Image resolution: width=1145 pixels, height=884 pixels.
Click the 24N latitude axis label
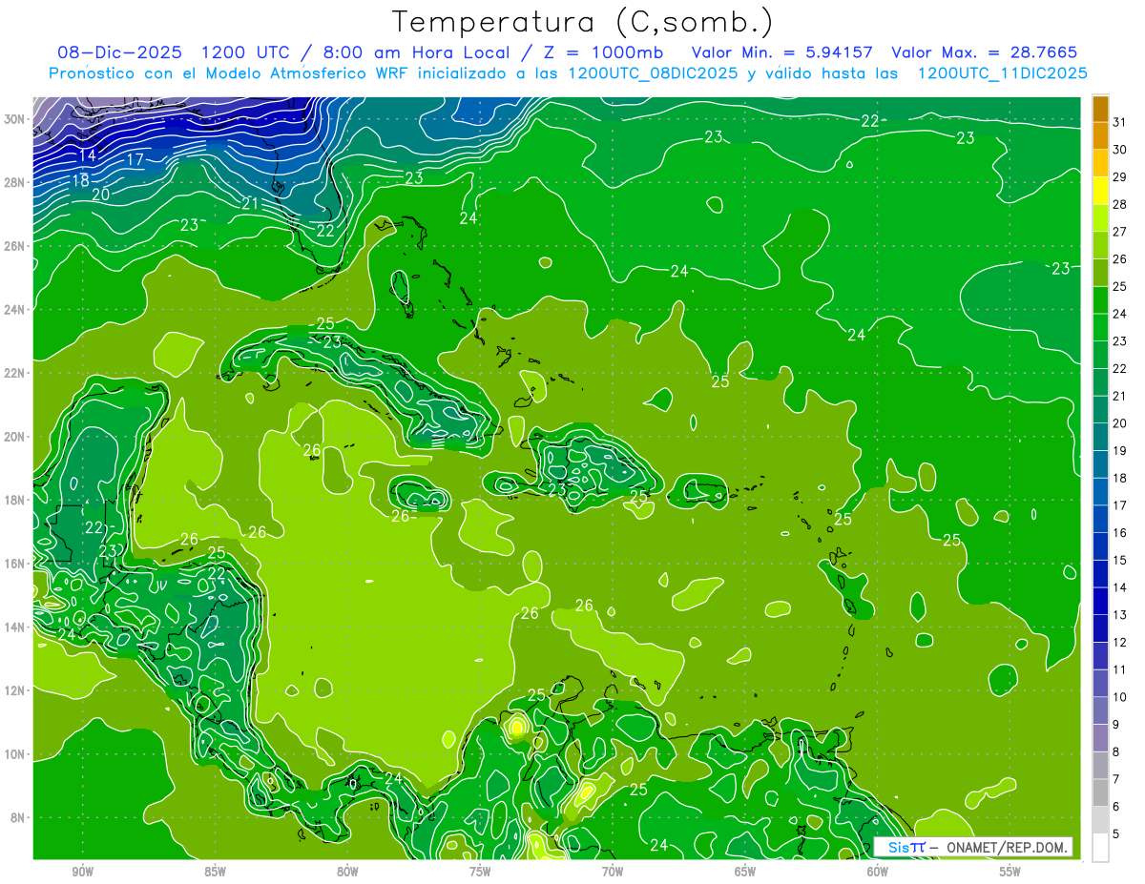[14, 310]
